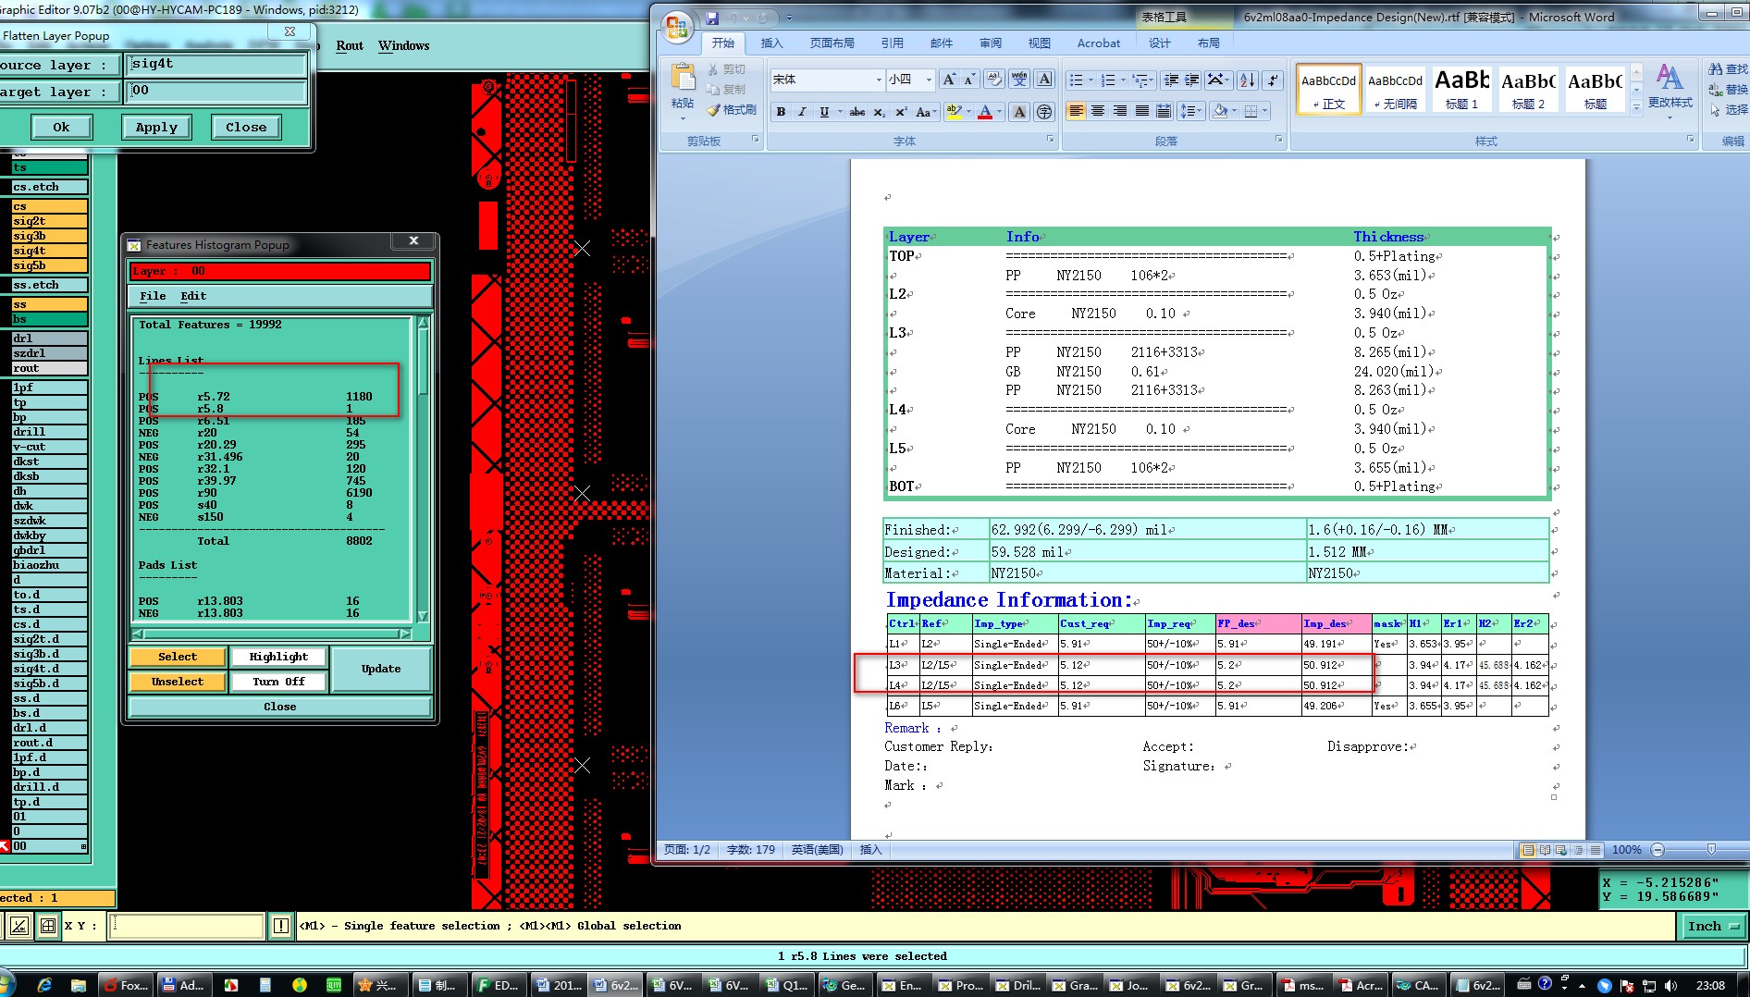Click the Office button in Word
Viewport: 1750px width, 997px height.
point(677,27)
